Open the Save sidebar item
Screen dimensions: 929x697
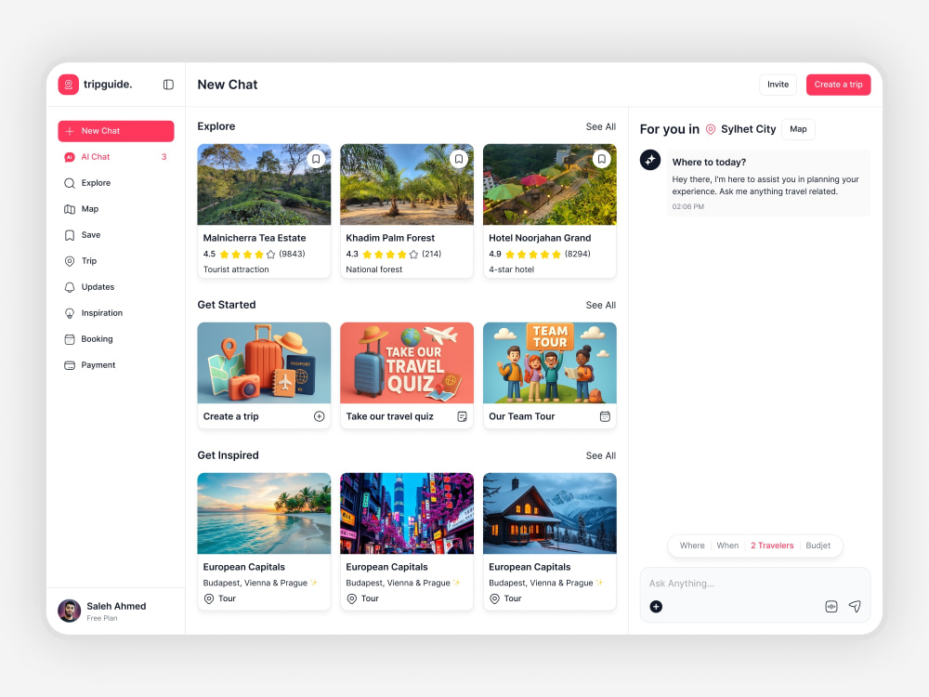pyautogui.click(x=116, y=235)
